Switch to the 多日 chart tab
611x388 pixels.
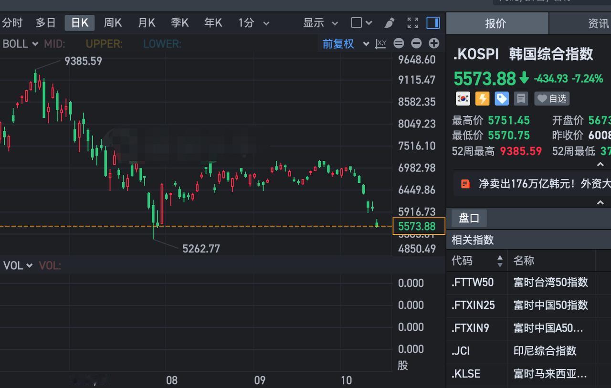pyautogui.click(x=46, y=22)
